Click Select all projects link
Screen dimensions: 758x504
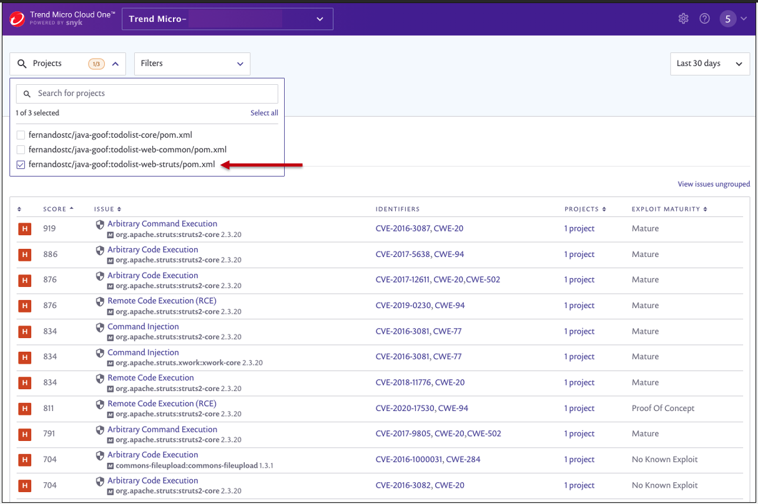coord(264,113)
